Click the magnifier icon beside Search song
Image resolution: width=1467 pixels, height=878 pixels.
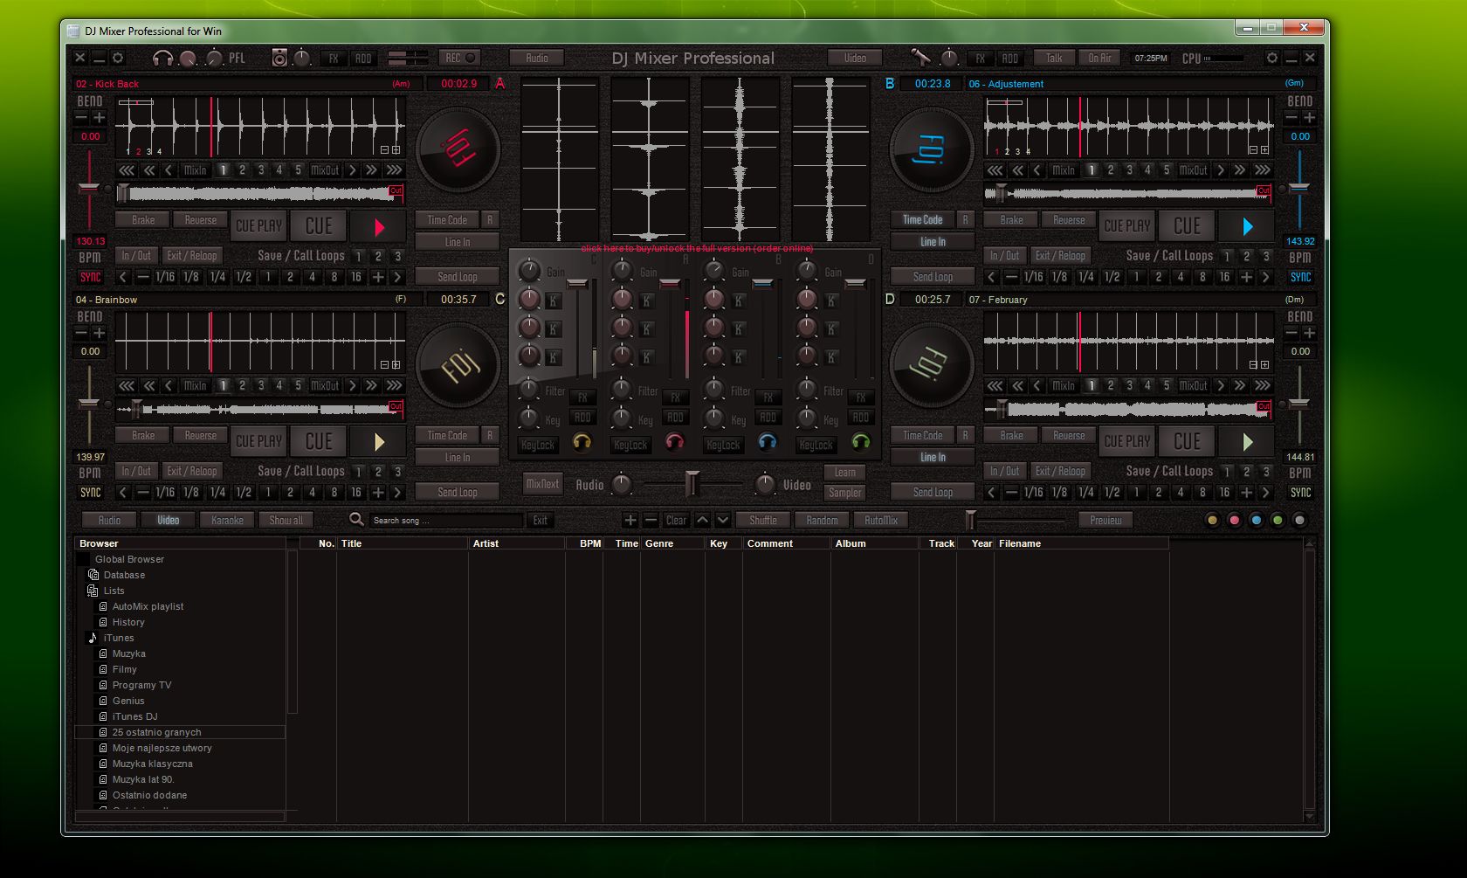pos(356,520)
